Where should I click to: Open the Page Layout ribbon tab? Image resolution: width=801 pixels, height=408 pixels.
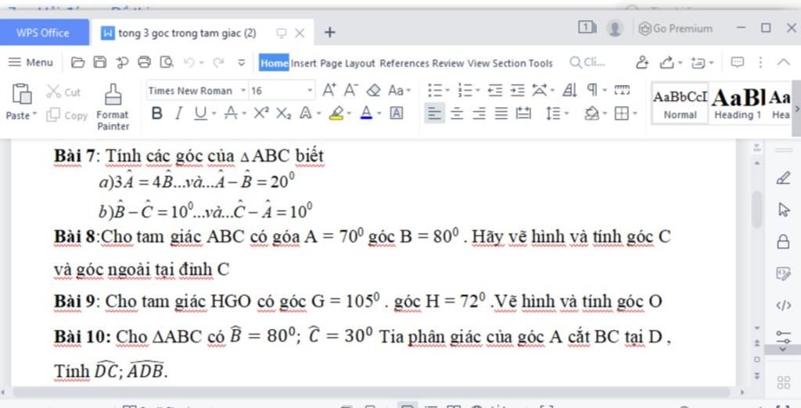(348, 63)
